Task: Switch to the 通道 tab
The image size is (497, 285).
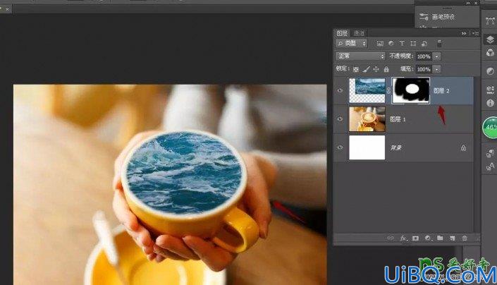Action: [359, 33]
